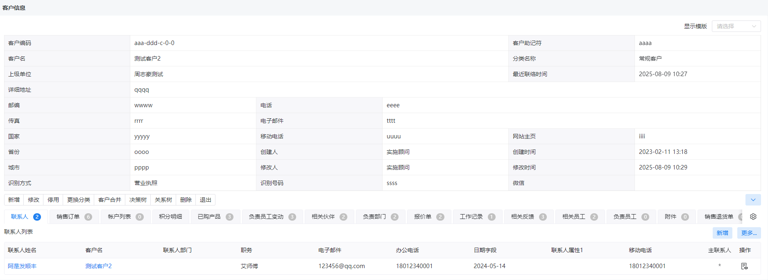The height and width of the screenshot is (280, 768).
Task: Switch to the 报价单 tab
Action: (429, 217)
